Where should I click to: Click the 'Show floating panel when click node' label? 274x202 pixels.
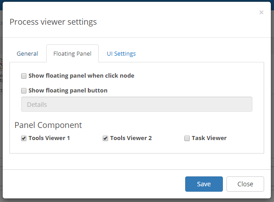(82, 75)
